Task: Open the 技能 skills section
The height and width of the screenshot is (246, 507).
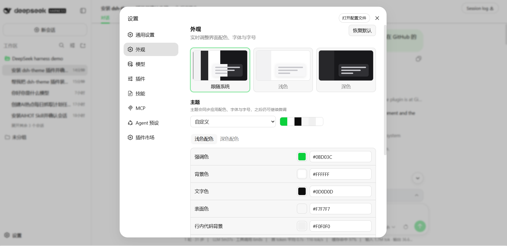Action: pyautogui.click(x=151, y=93)
